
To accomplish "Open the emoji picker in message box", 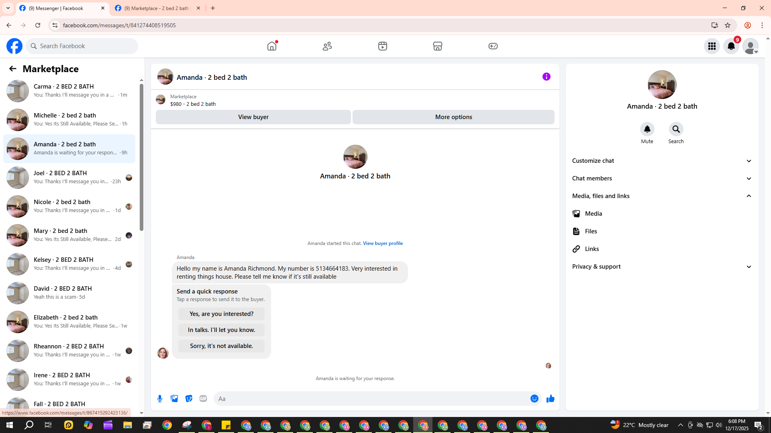I will [x=534, y=399].
